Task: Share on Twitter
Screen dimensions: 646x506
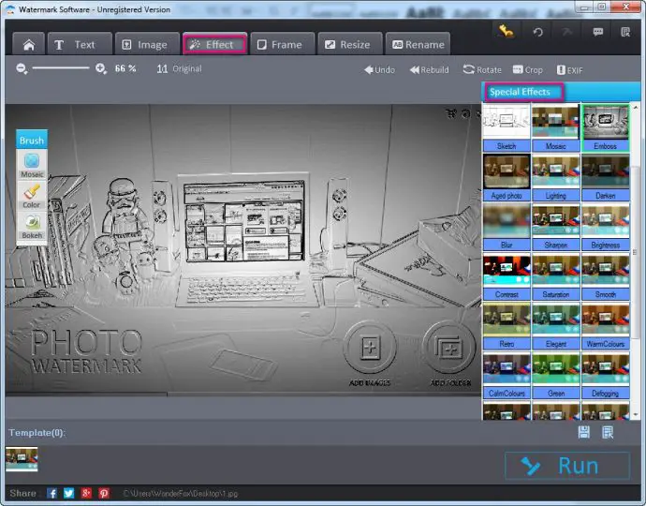Action: [x=69, y=493]
